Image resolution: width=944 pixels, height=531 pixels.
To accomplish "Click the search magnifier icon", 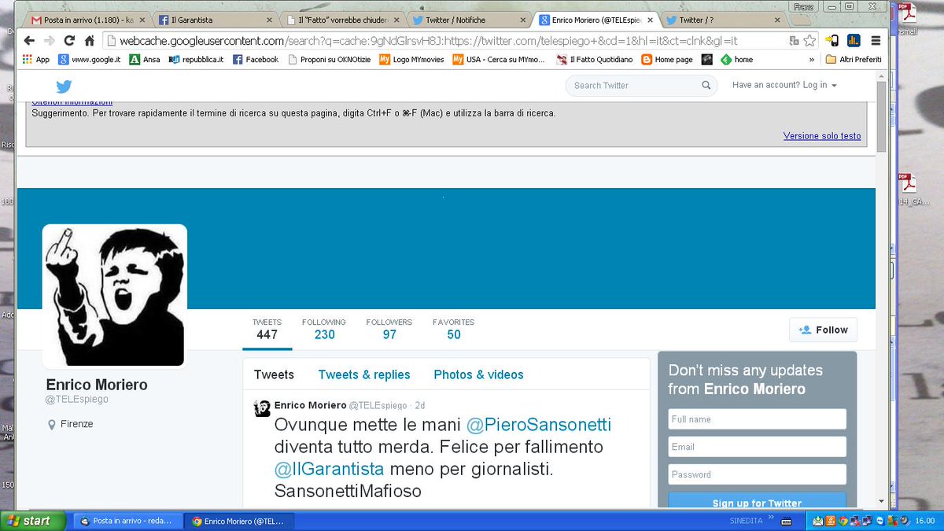I will click(x=706, y=85).
